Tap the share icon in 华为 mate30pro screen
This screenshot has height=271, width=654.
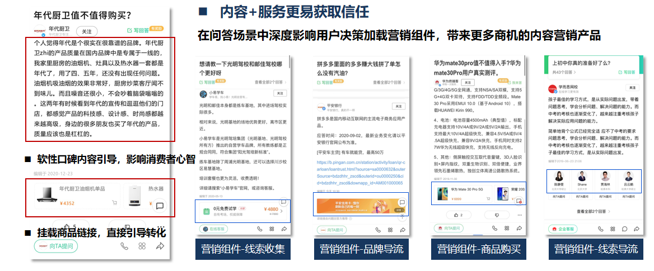point(519,228)
